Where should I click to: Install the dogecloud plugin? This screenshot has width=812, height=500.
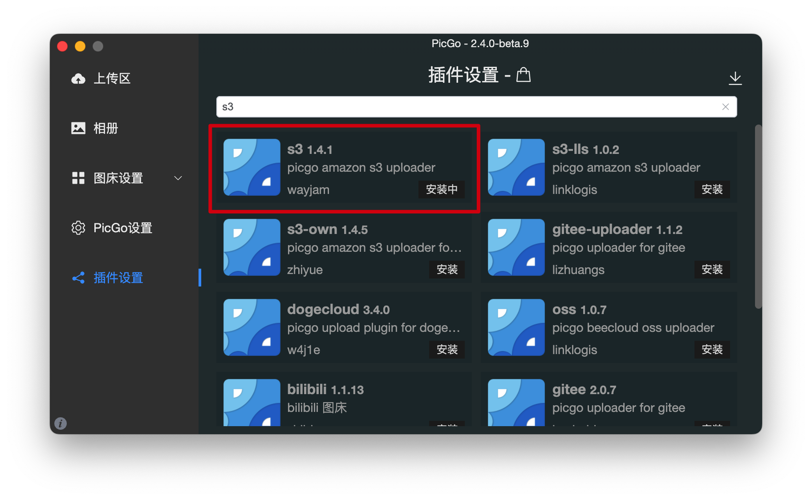pos(447,350)
